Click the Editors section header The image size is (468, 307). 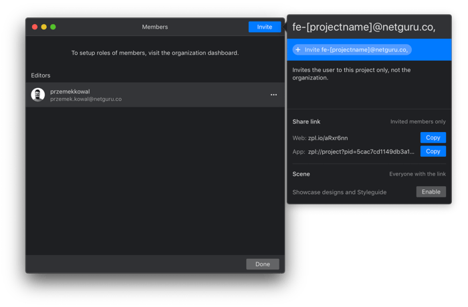(x=41, y=75)
